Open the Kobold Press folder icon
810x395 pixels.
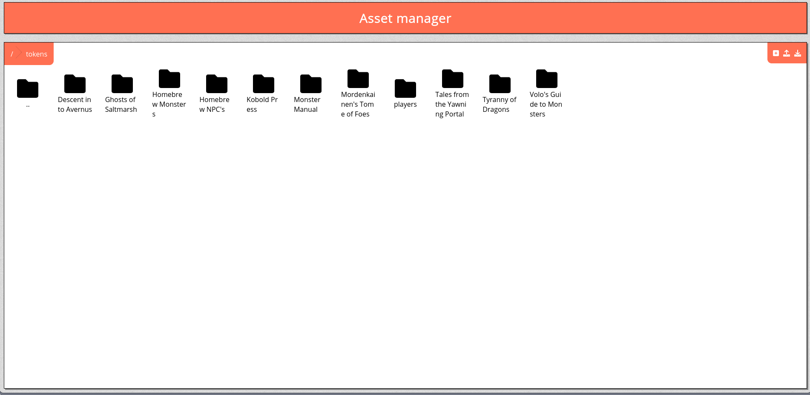click(263, 83)
